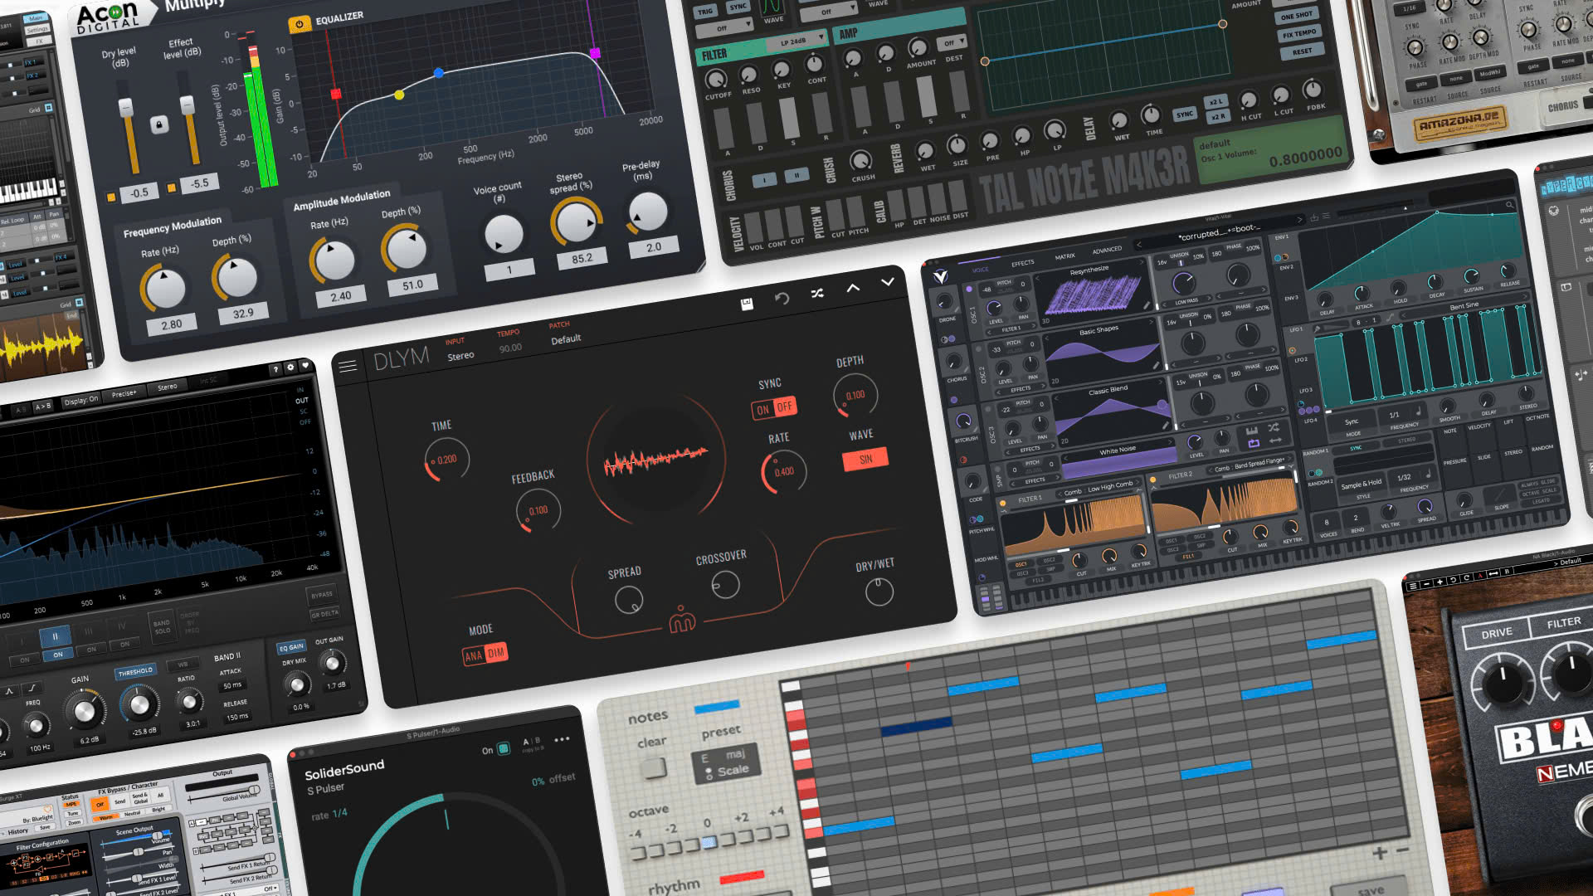Viewport: 1593px width, 896px height.
Task: Toggle the THRESHOLD button in dynamic EQ
Action: point(135,671)
